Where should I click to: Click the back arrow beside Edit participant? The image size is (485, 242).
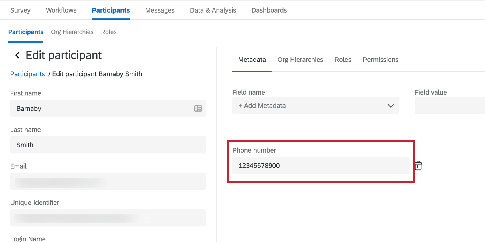point(17,55)
